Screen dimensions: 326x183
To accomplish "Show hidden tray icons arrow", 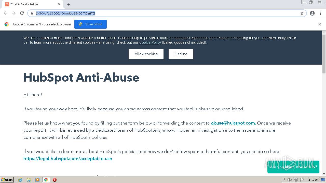I will (284, 180).
